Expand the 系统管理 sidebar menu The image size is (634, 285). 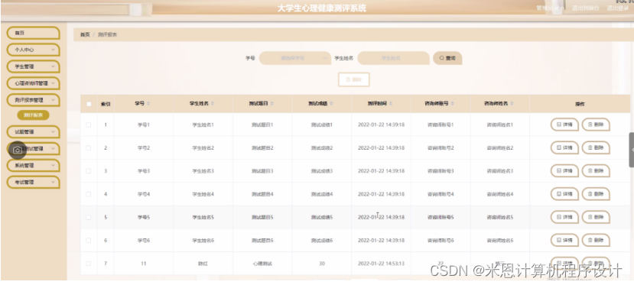(x=33, y=166)
